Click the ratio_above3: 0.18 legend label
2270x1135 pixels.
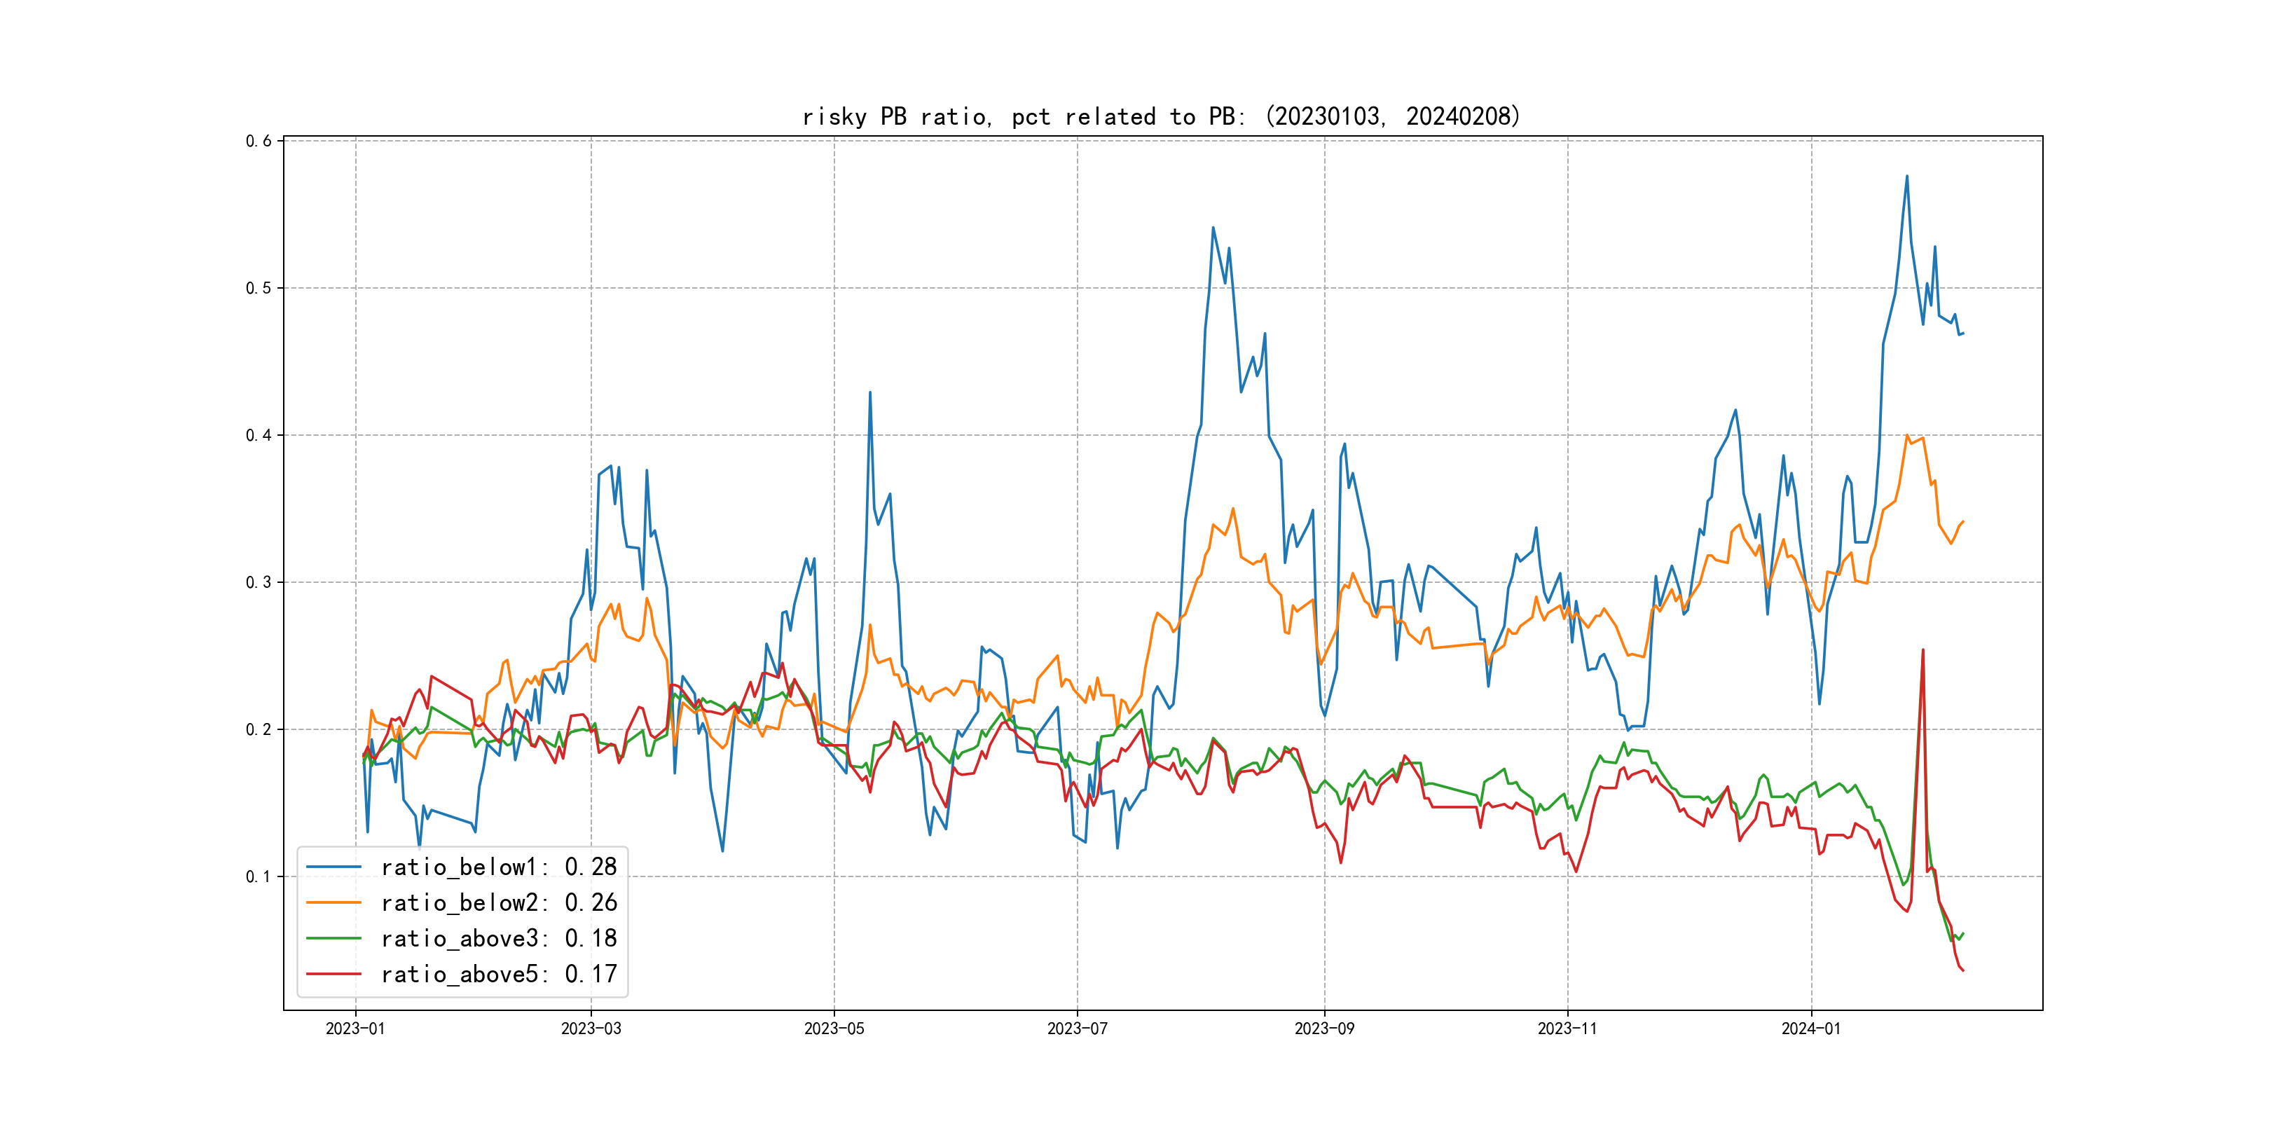point(499,939)
